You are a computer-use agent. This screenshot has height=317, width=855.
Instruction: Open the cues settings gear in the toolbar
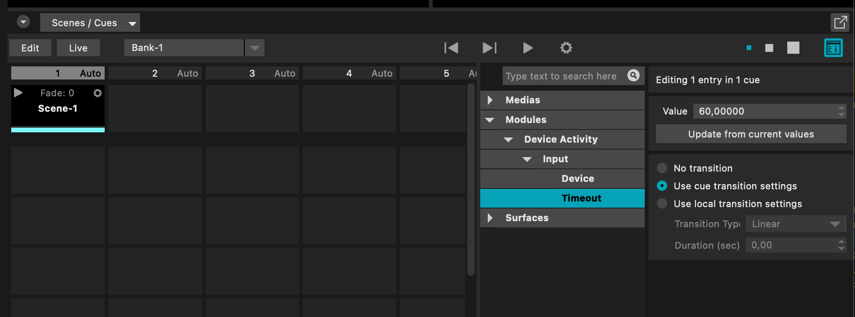tap(566, 48)
